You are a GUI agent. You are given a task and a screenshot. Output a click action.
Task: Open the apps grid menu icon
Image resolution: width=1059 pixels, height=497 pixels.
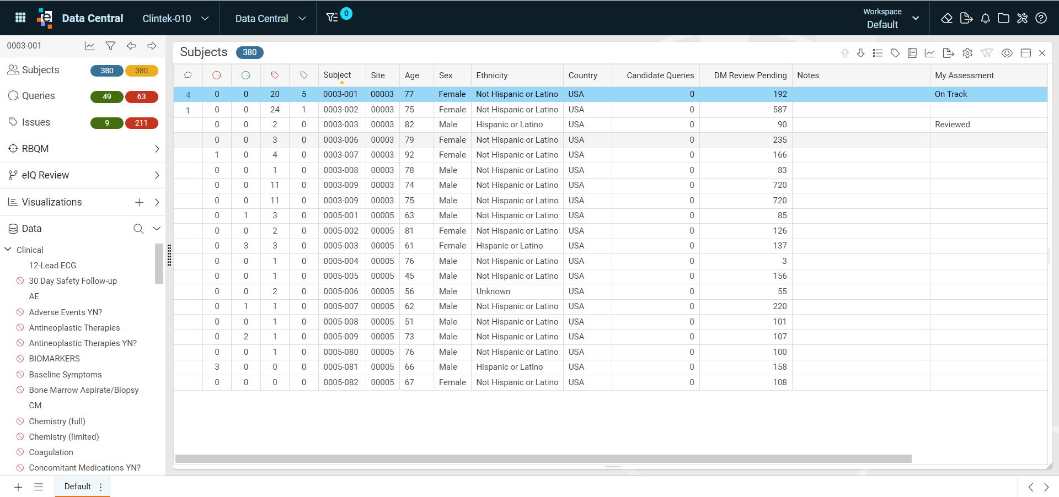pos(20,18)
